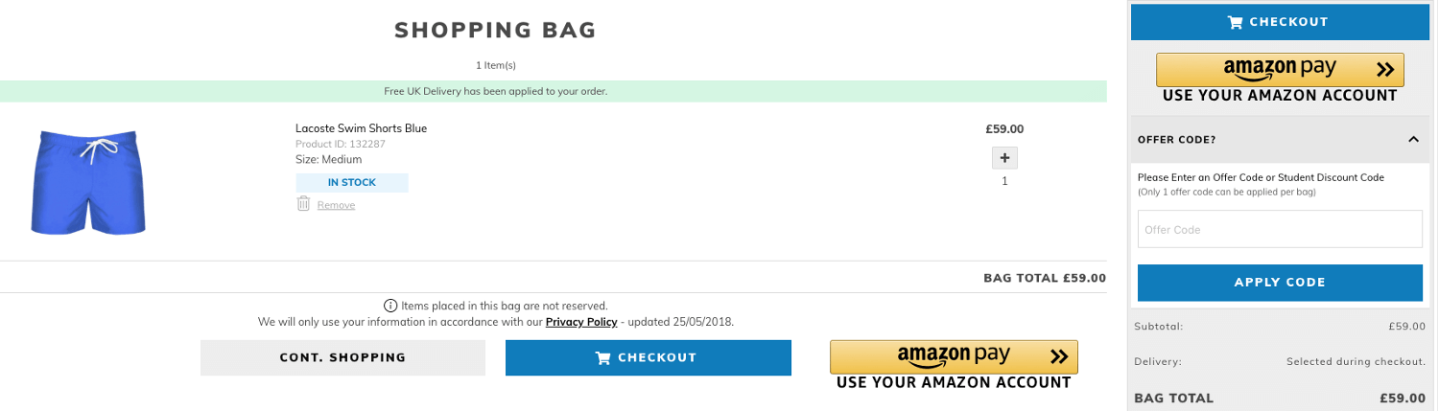Click the trash can remove icon

(x=303, y=203)
